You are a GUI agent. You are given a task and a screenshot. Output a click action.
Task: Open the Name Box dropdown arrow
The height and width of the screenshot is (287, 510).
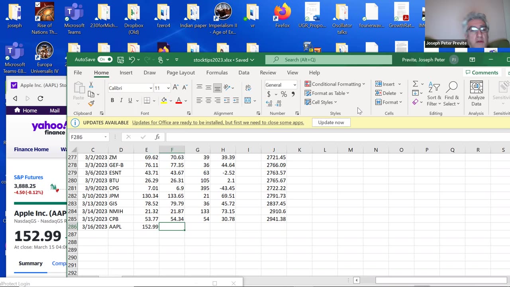click(106, 137)
